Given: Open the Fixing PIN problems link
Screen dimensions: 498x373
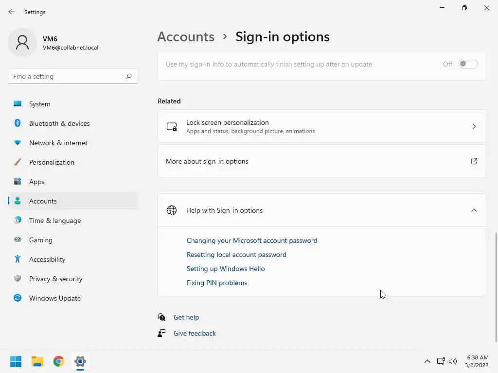Looking at the screenshot, I should pos(217,283).
